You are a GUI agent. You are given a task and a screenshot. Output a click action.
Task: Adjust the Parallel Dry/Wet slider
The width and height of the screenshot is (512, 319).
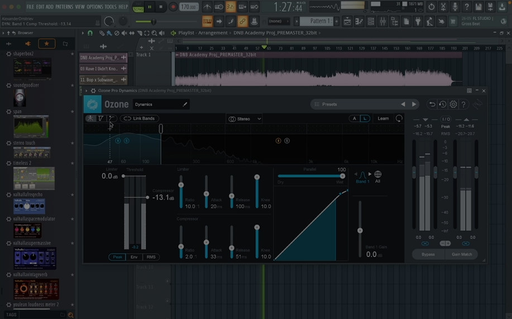point(310,176)
